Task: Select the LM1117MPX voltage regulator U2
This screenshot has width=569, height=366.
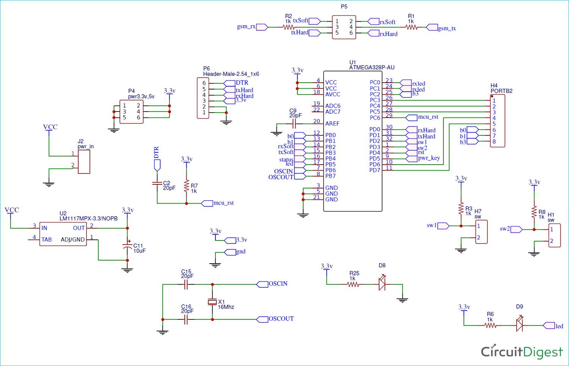Action: pos(63,233)
